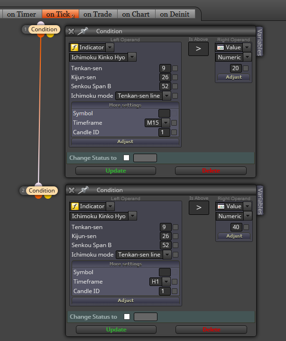Open Ichimoku mode dropdown in first condition
Image resolution: width=286 pixels, height=341 pixels.
click(166, 96)
